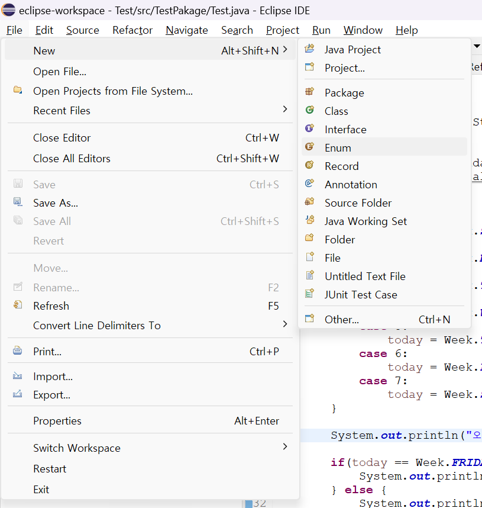Click the Java Working Set icon
Screen dimensions: 482x508
pos(309,220)
